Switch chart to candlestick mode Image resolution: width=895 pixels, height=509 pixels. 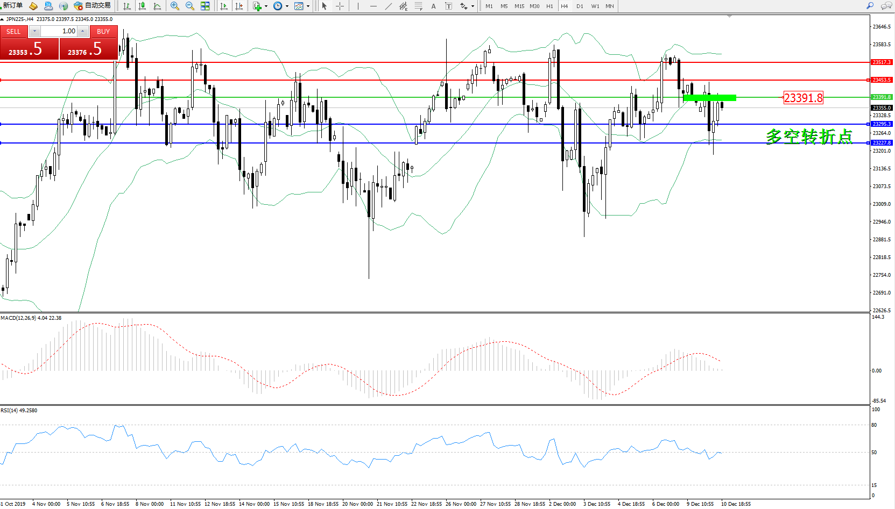142,6
